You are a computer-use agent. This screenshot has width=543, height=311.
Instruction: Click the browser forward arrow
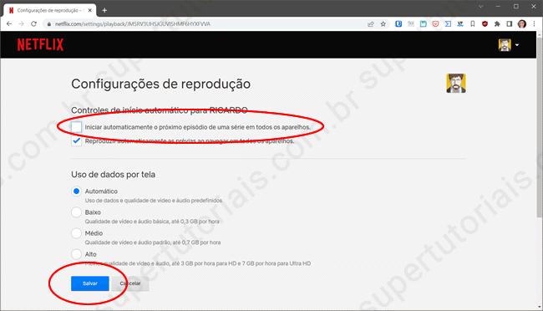point(21,24)
